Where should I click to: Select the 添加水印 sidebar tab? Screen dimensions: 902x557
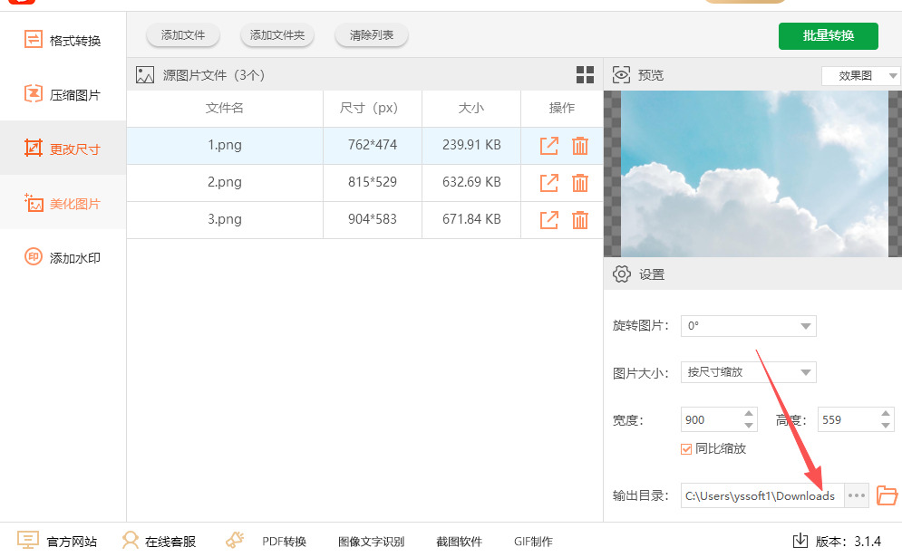63,257
